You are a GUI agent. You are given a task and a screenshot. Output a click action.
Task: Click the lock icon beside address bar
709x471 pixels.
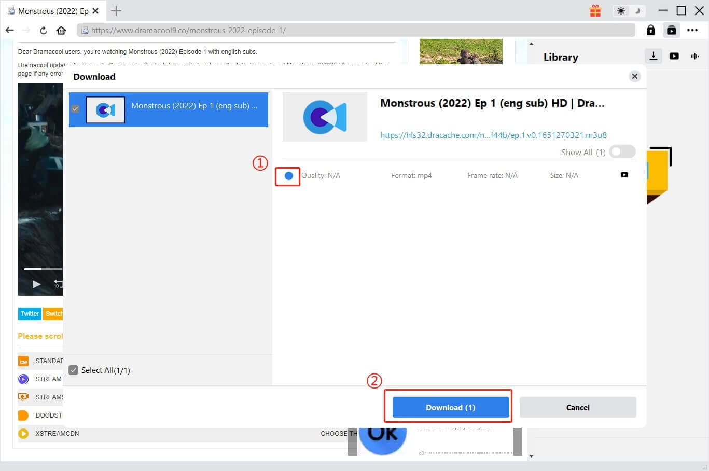(x=650, y=30)
